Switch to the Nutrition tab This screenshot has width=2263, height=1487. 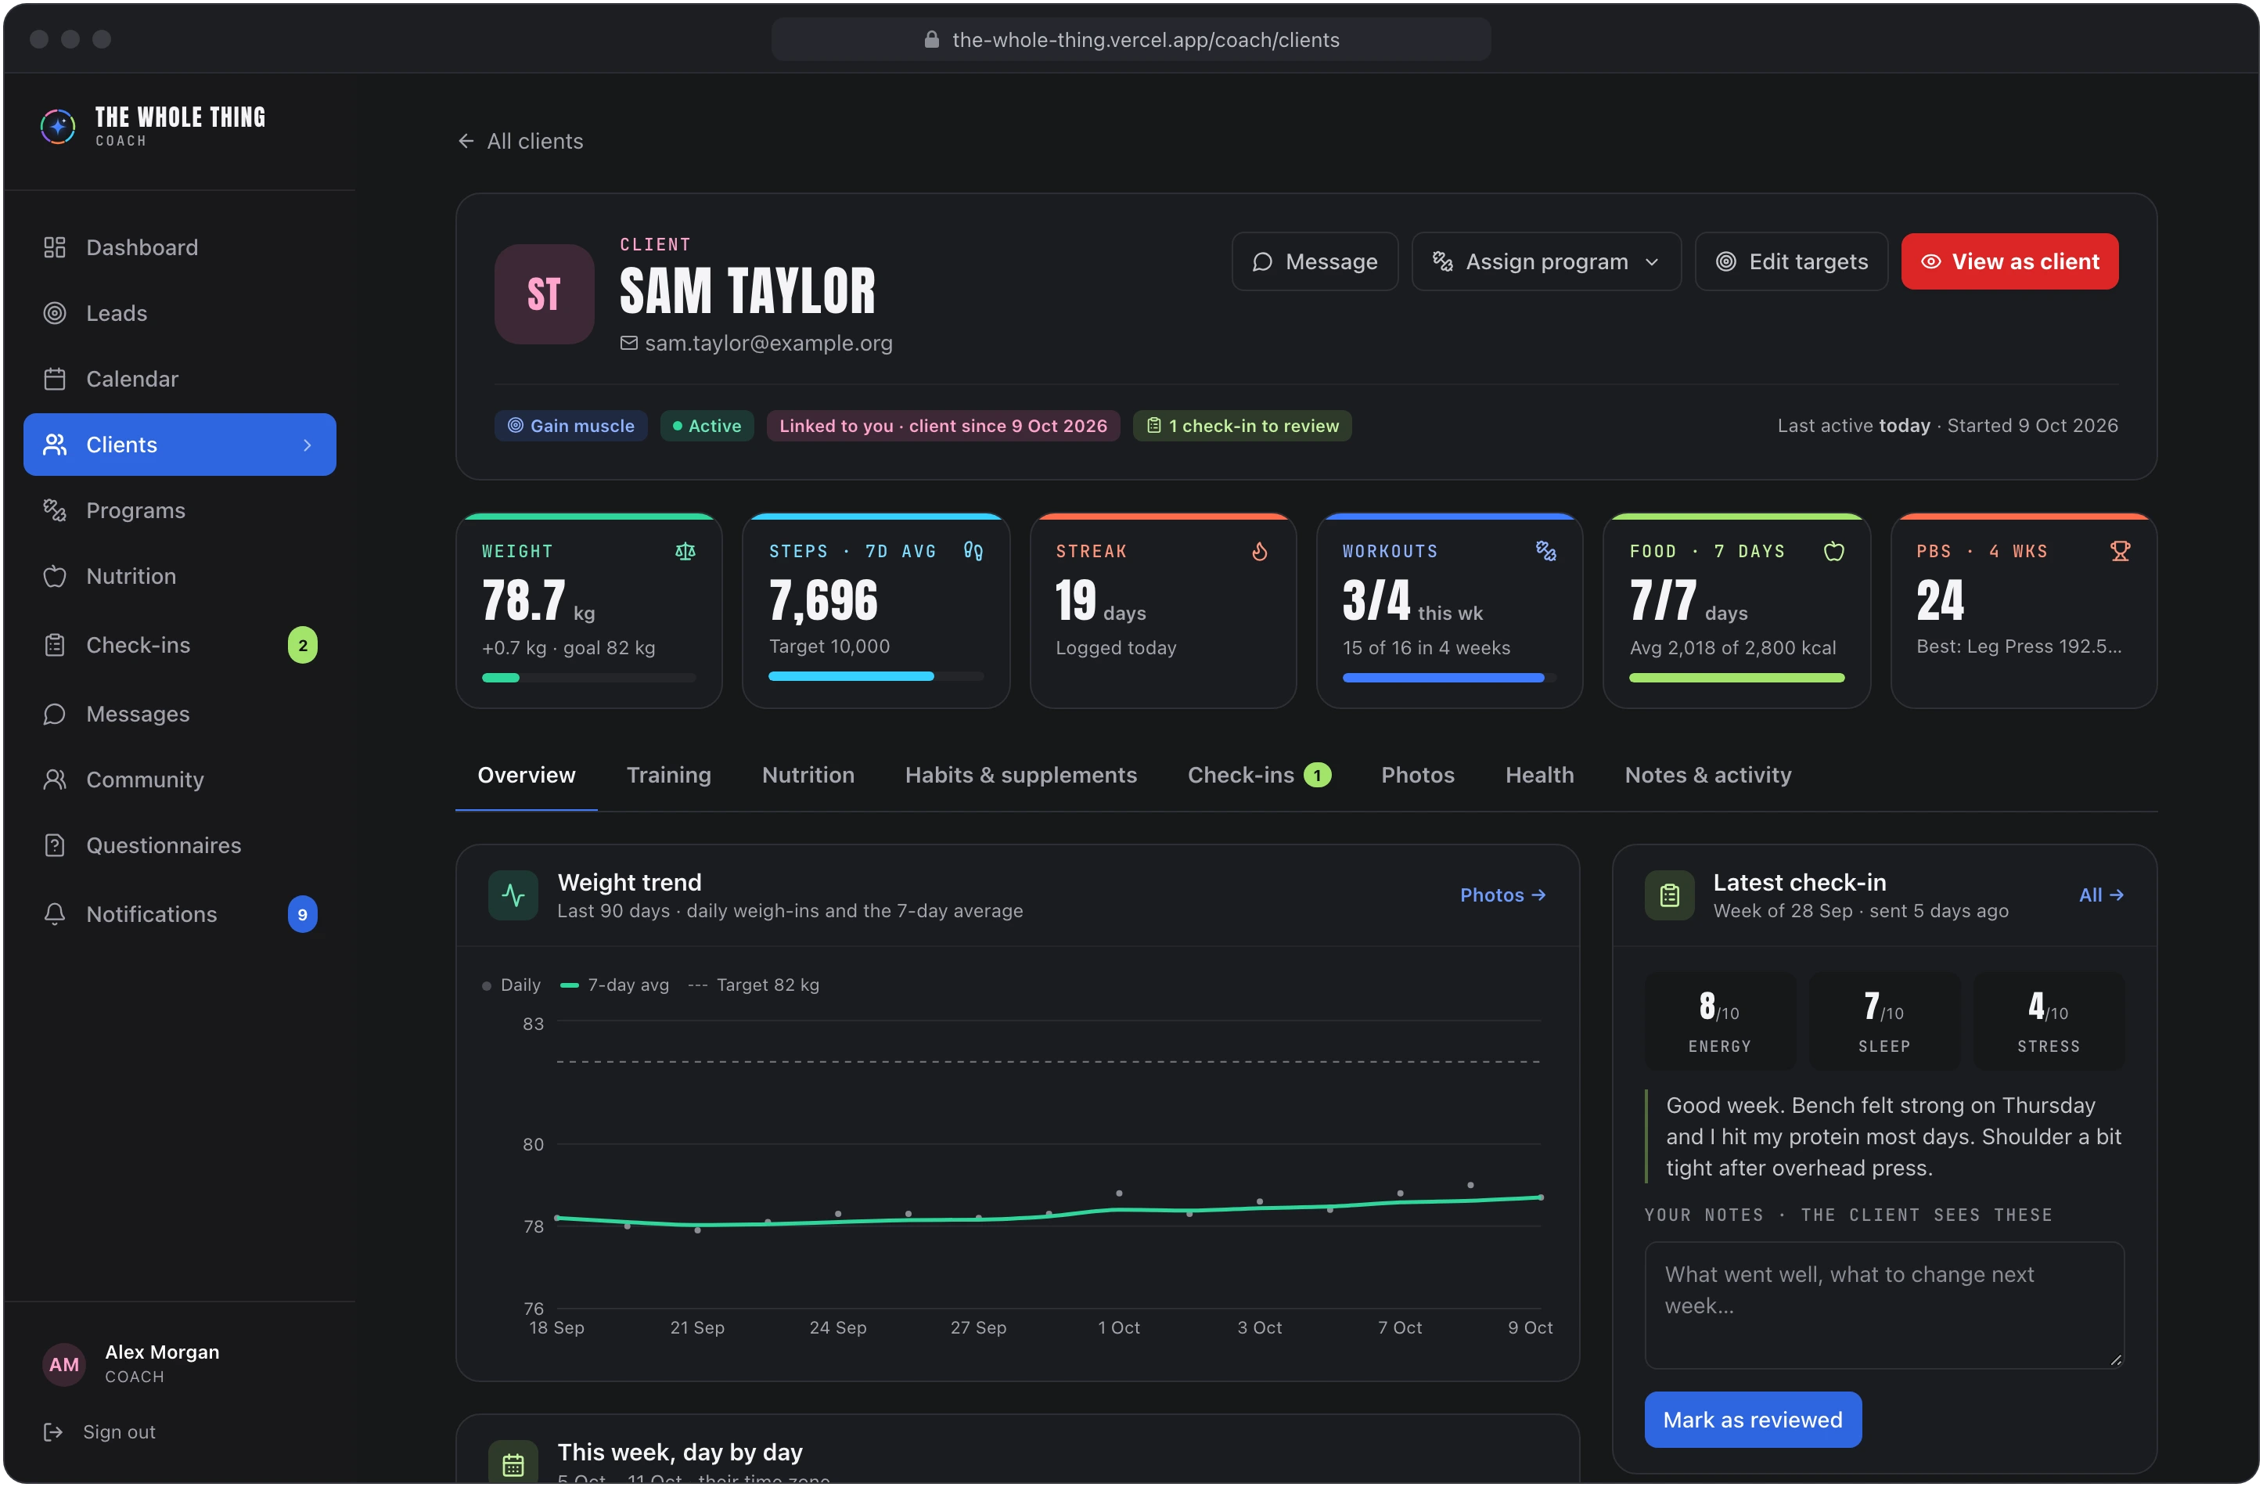tap(808, 775)
